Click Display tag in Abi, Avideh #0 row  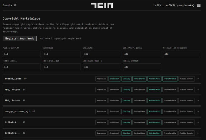pos(127,100)
